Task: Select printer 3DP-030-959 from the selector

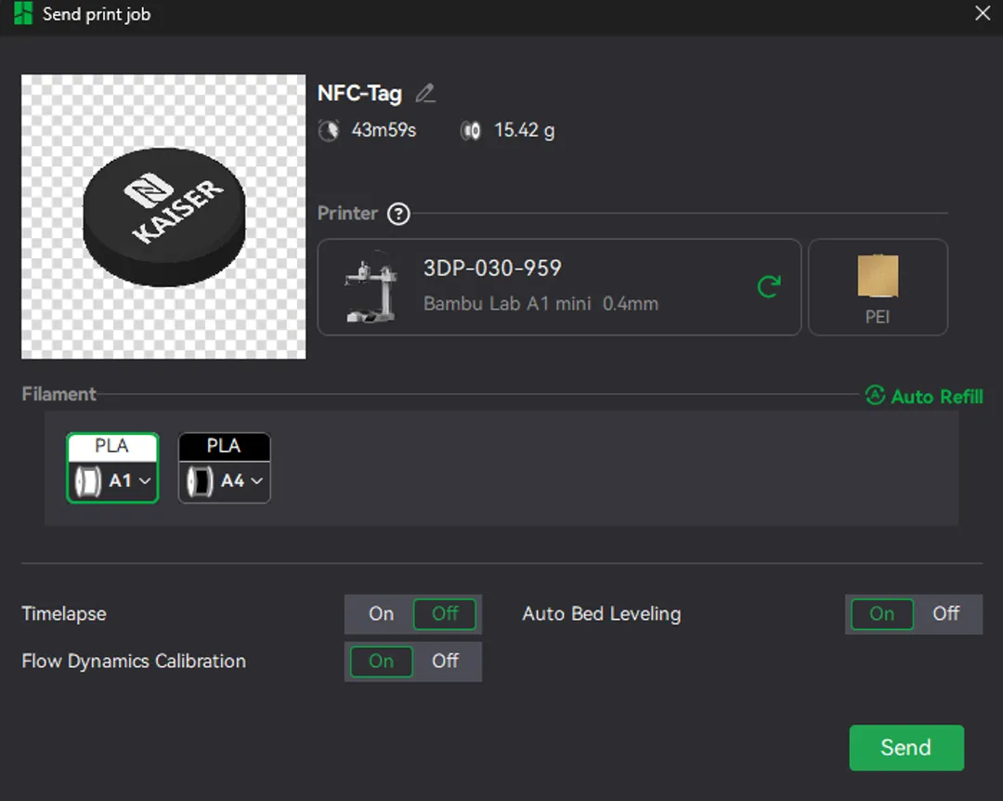Action: (559, 287)
